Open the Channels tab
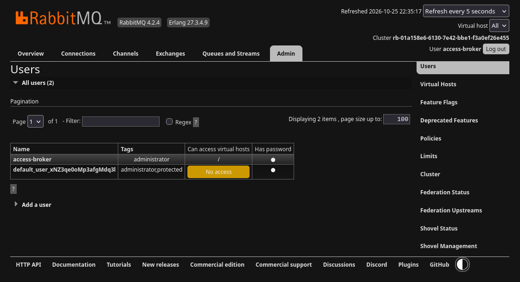Screen dimensions: 520x282 coord(126,53)
